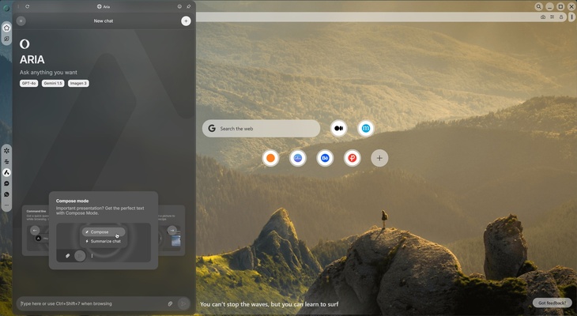Open the sidebar more options dots
This screenshot has height=316, width=577.
(x=6, y=205)
